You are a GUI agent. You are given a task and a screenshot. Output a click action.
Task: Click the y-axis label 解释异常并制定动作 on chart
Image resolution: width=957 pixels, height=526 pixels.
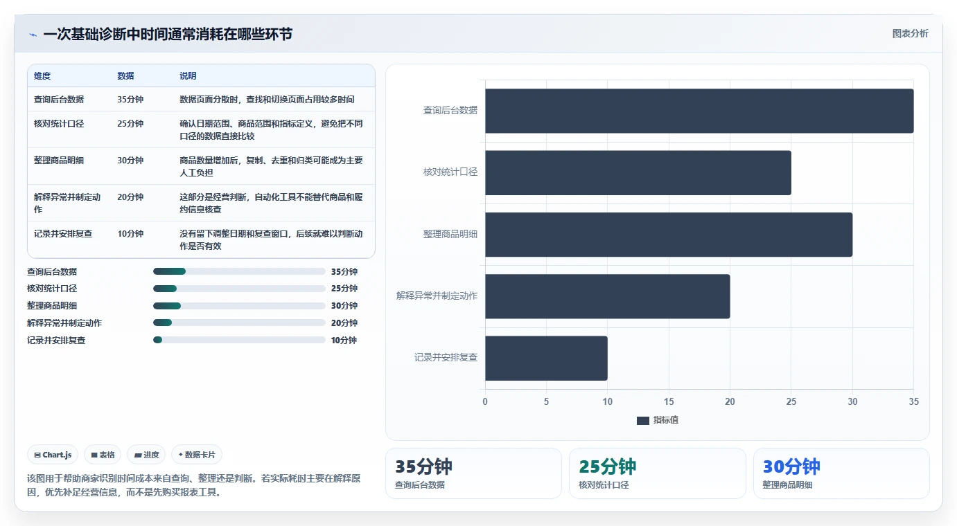click(437, 296)
